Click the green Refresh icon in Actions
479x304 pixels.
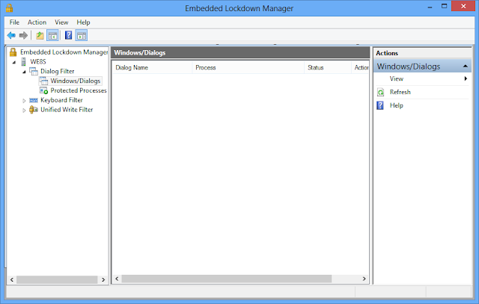tap(381, 92)
